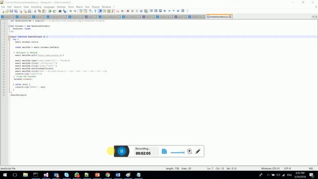The height and width of the screenshot is (179, 318).
Task: Select the simpleheadless.js tab
Action: click(x=219, y=17)
